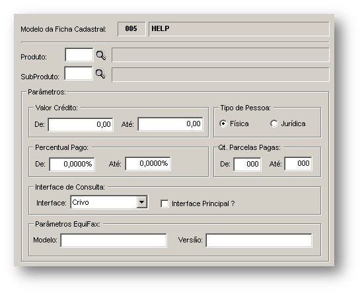Focus the EquiFax Versão text field
The image size is (362, 294).
point(259,240)
